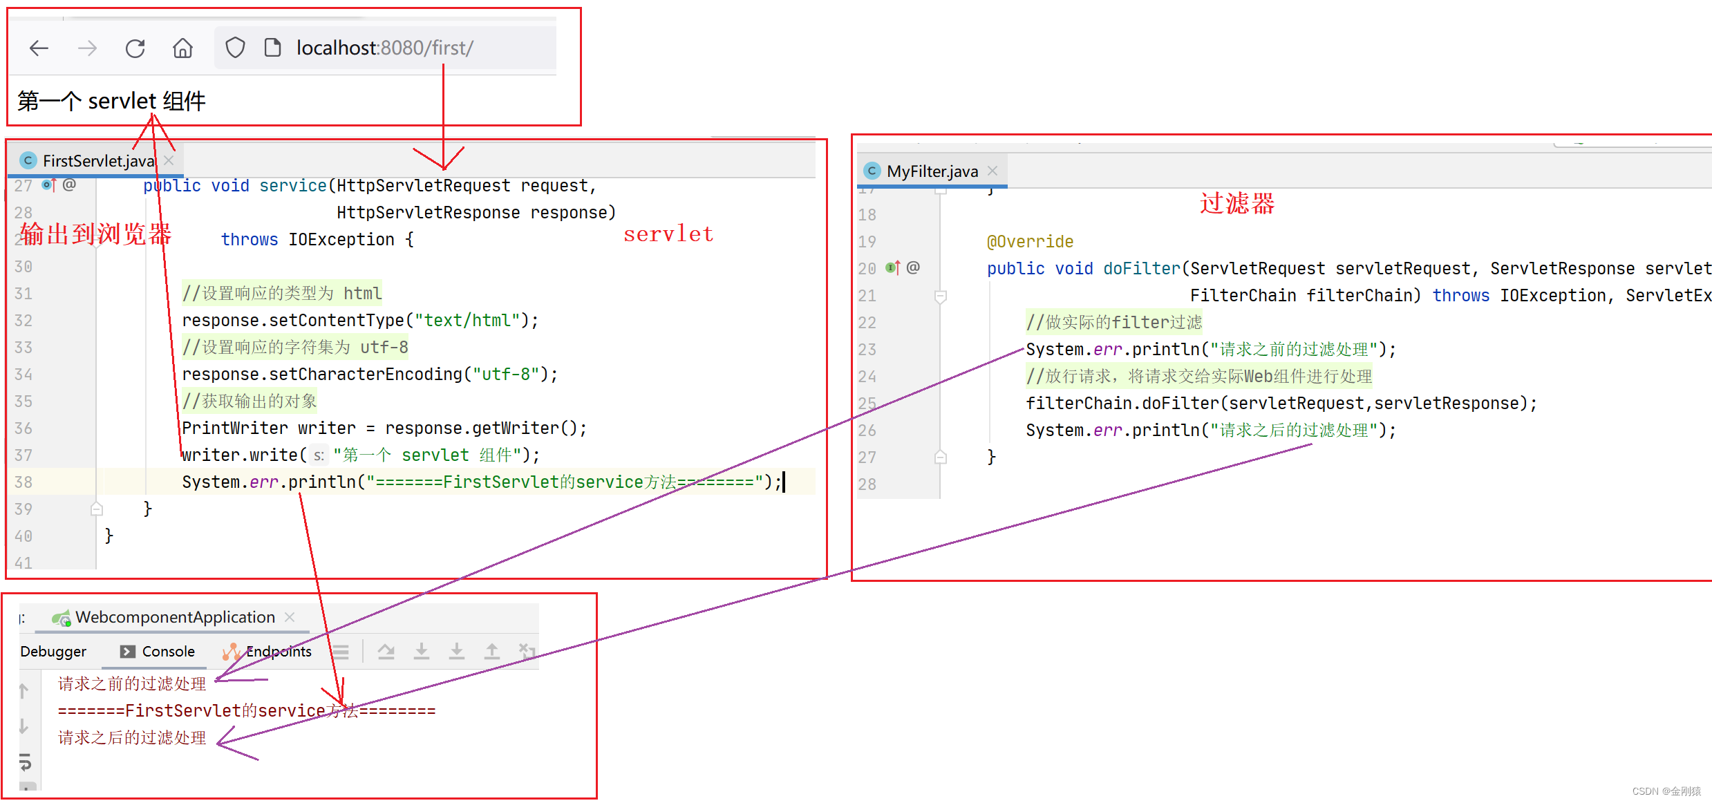Click the service method name in FirstServlet

click(x=293, y=186)
